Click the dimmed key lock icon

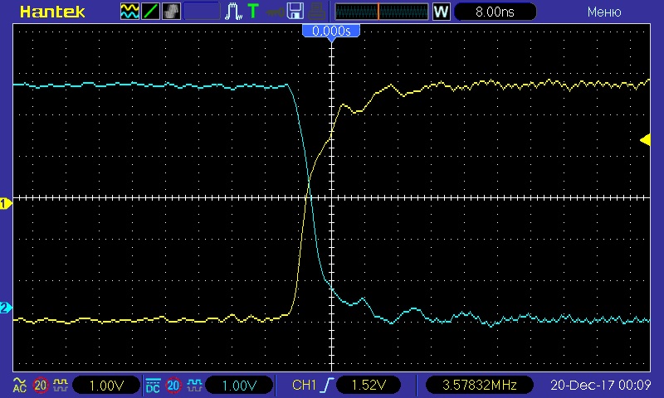275,12
